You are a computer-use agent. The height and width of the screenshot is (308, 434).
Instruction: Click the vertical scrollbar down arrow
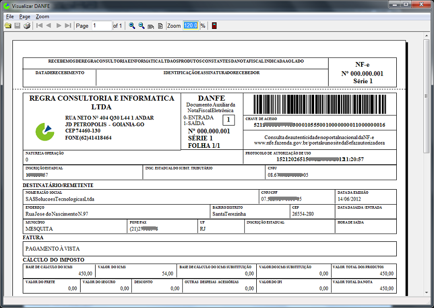coord(426,292)
